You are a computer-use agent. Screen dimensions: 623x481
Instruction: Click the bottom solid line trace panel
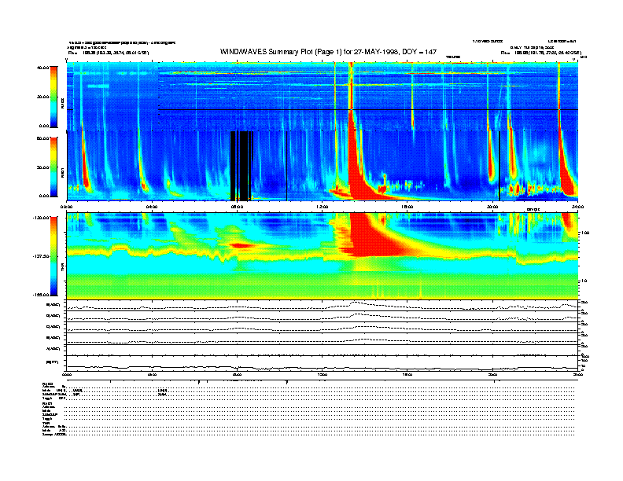[x=323, y=363]
